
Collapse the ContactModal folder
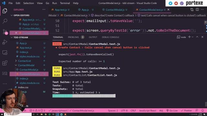(26, 65)
